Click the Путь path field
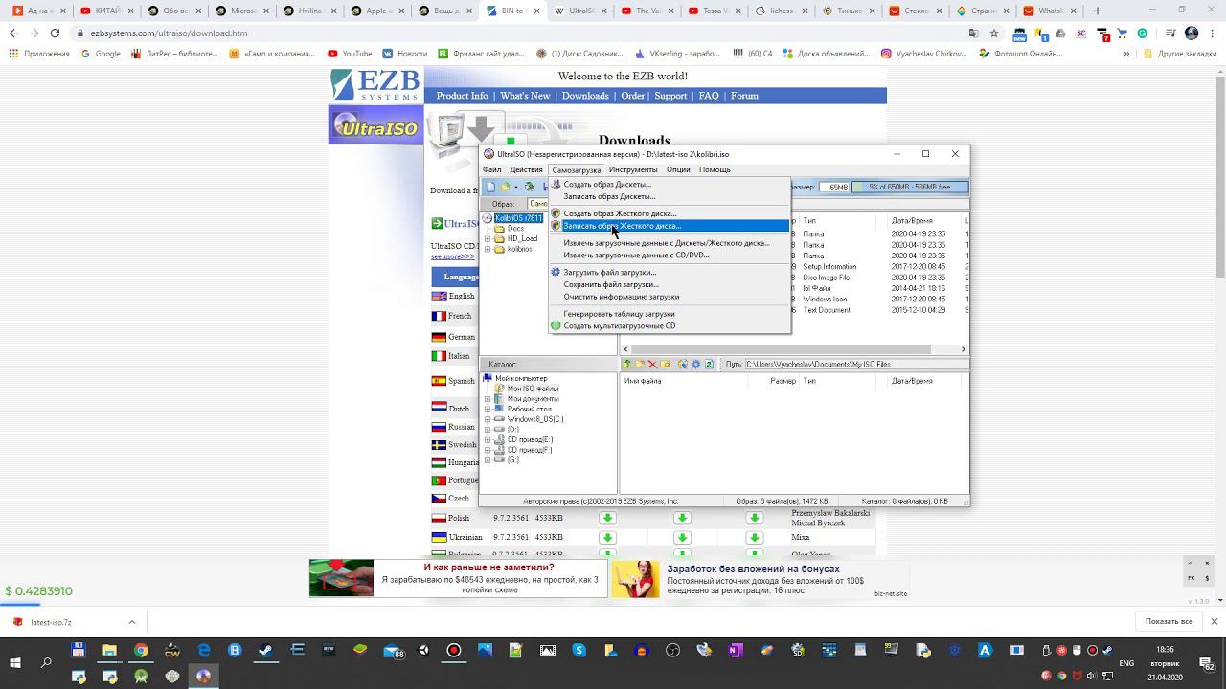 855,364
